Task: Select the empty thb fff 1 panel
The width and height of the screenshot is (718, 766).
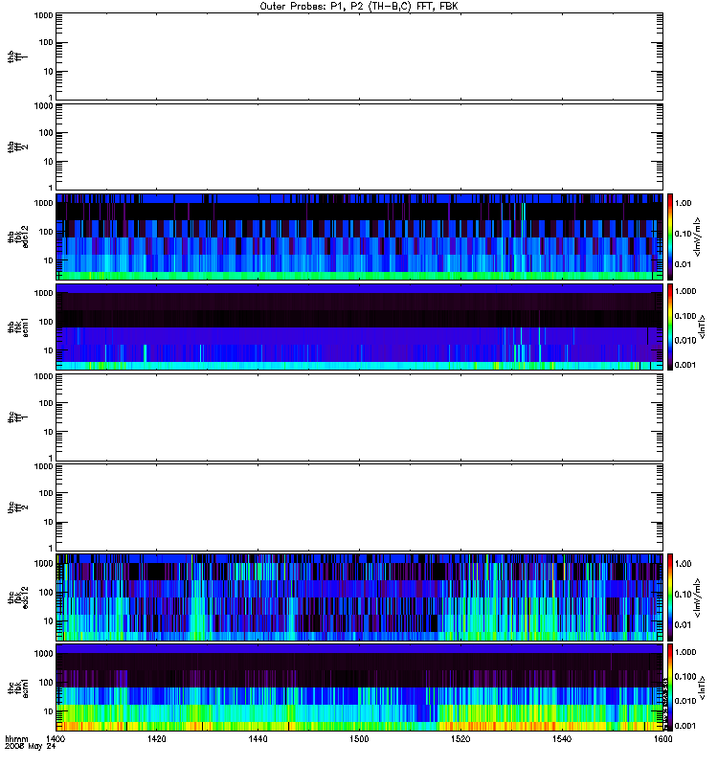Action: (x=360, y=56)
